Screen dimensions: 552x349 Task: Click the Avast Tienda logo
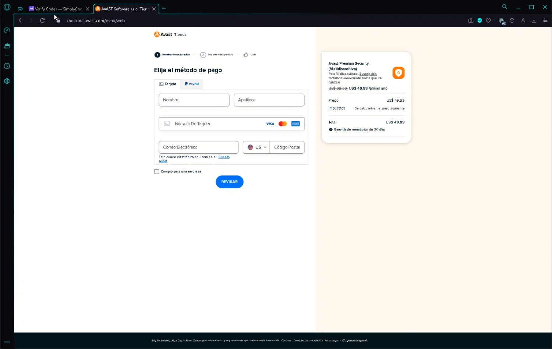[x=170, y=35]
